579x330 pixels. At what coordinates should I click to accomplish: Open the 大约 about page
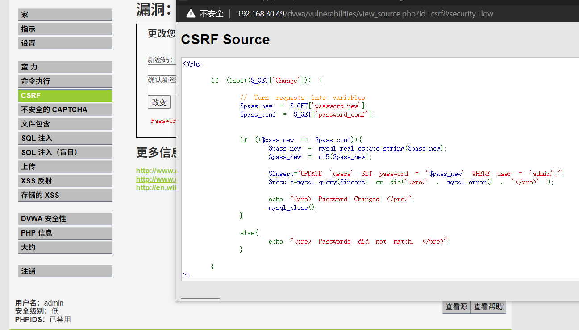[65, 248]
